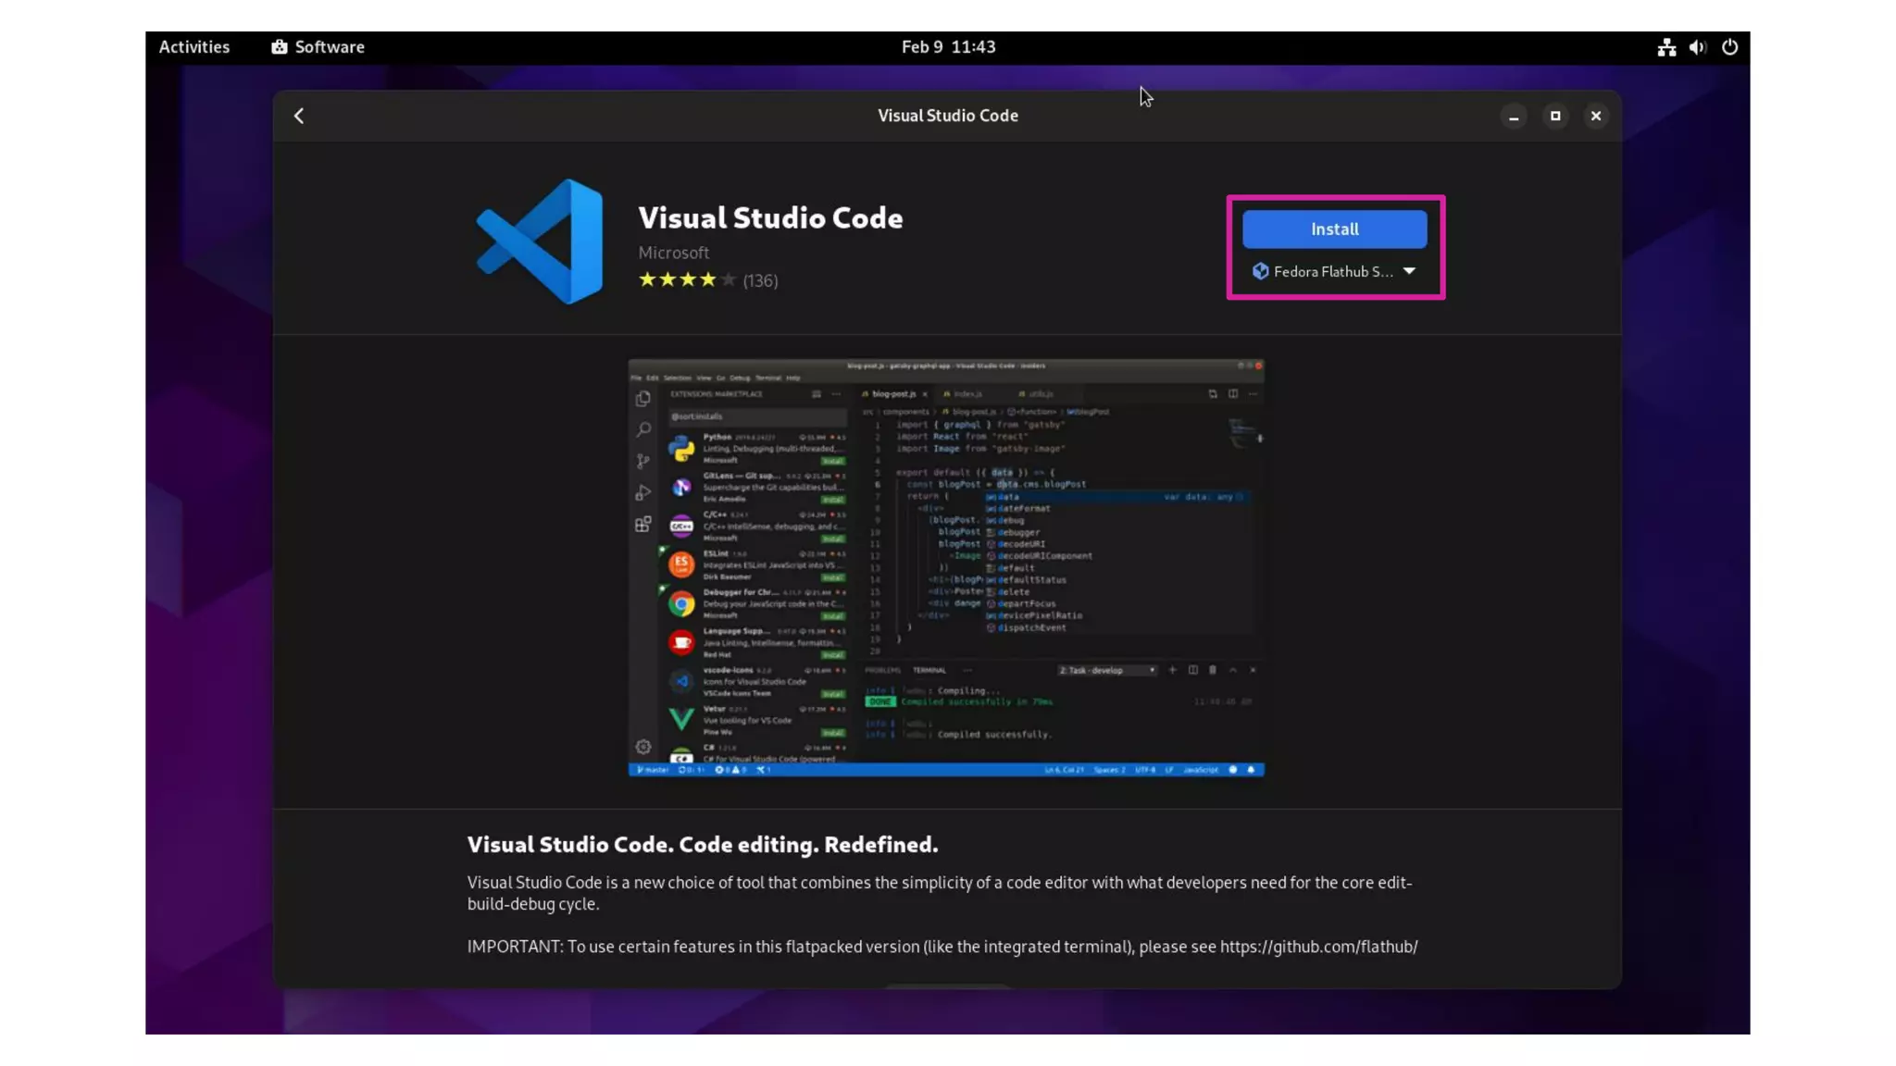The width and height of the screenshot is (1896, 1066).
Task: Minimize the Software window
Action: pyautogui.click(x=1514, y=116)
